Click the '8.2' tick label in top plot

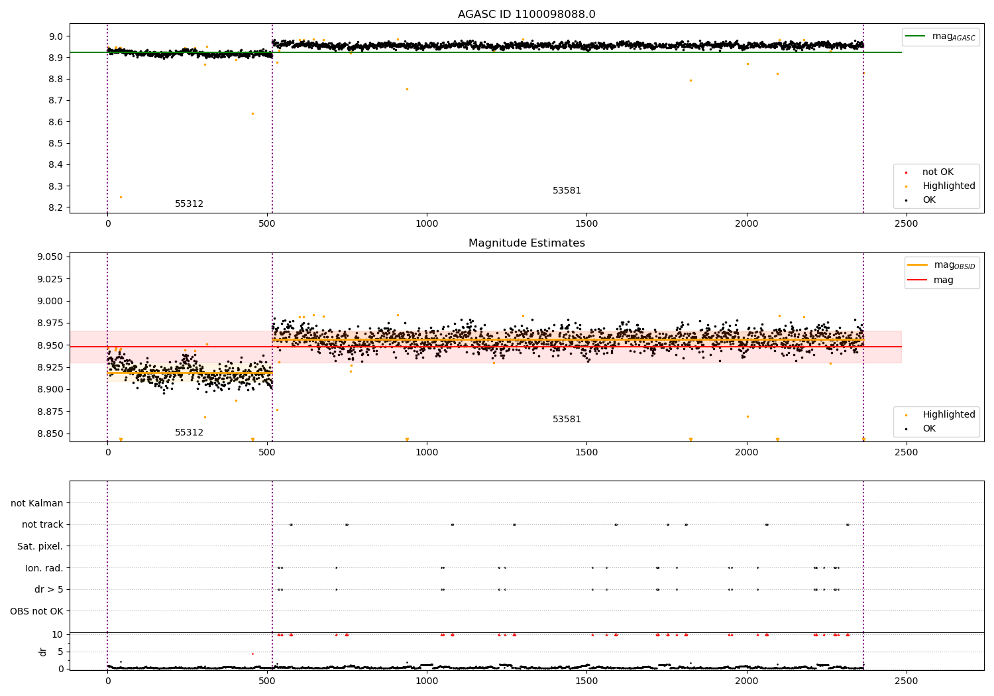(x=56, y=207)
